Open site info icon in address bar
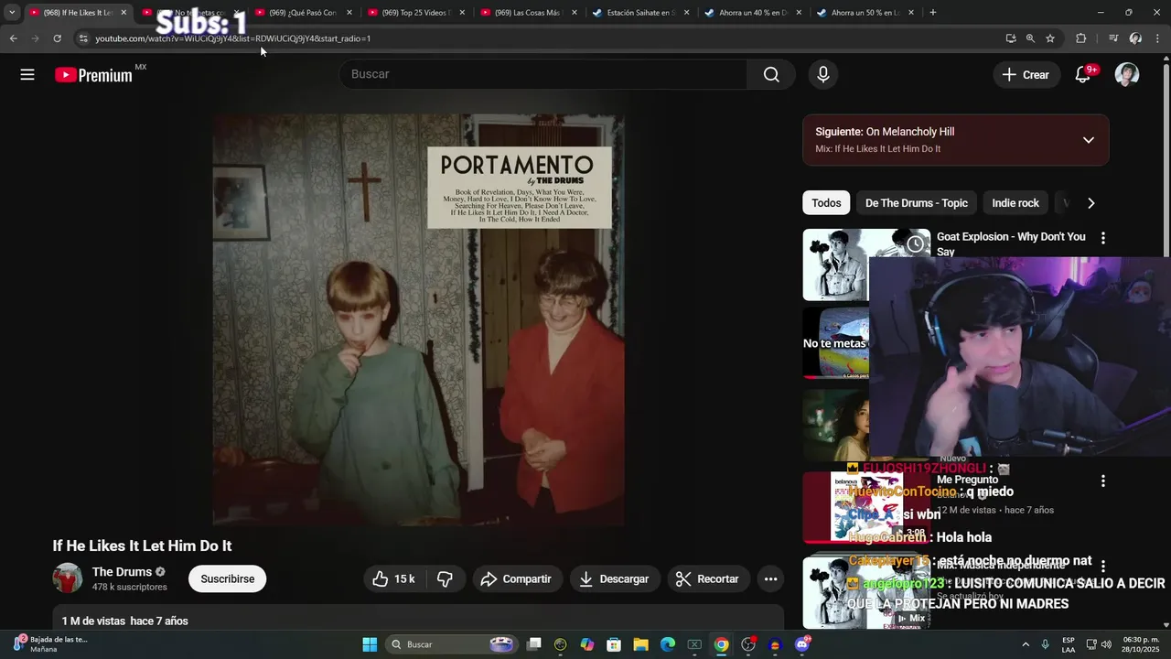Viewport: 1171px width, 659px height. (83, 38)
